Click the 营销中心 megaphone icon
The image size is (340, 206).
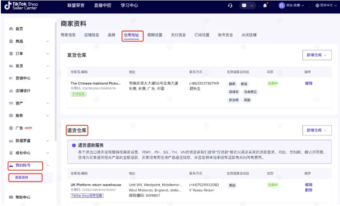[x=11, y=78]
